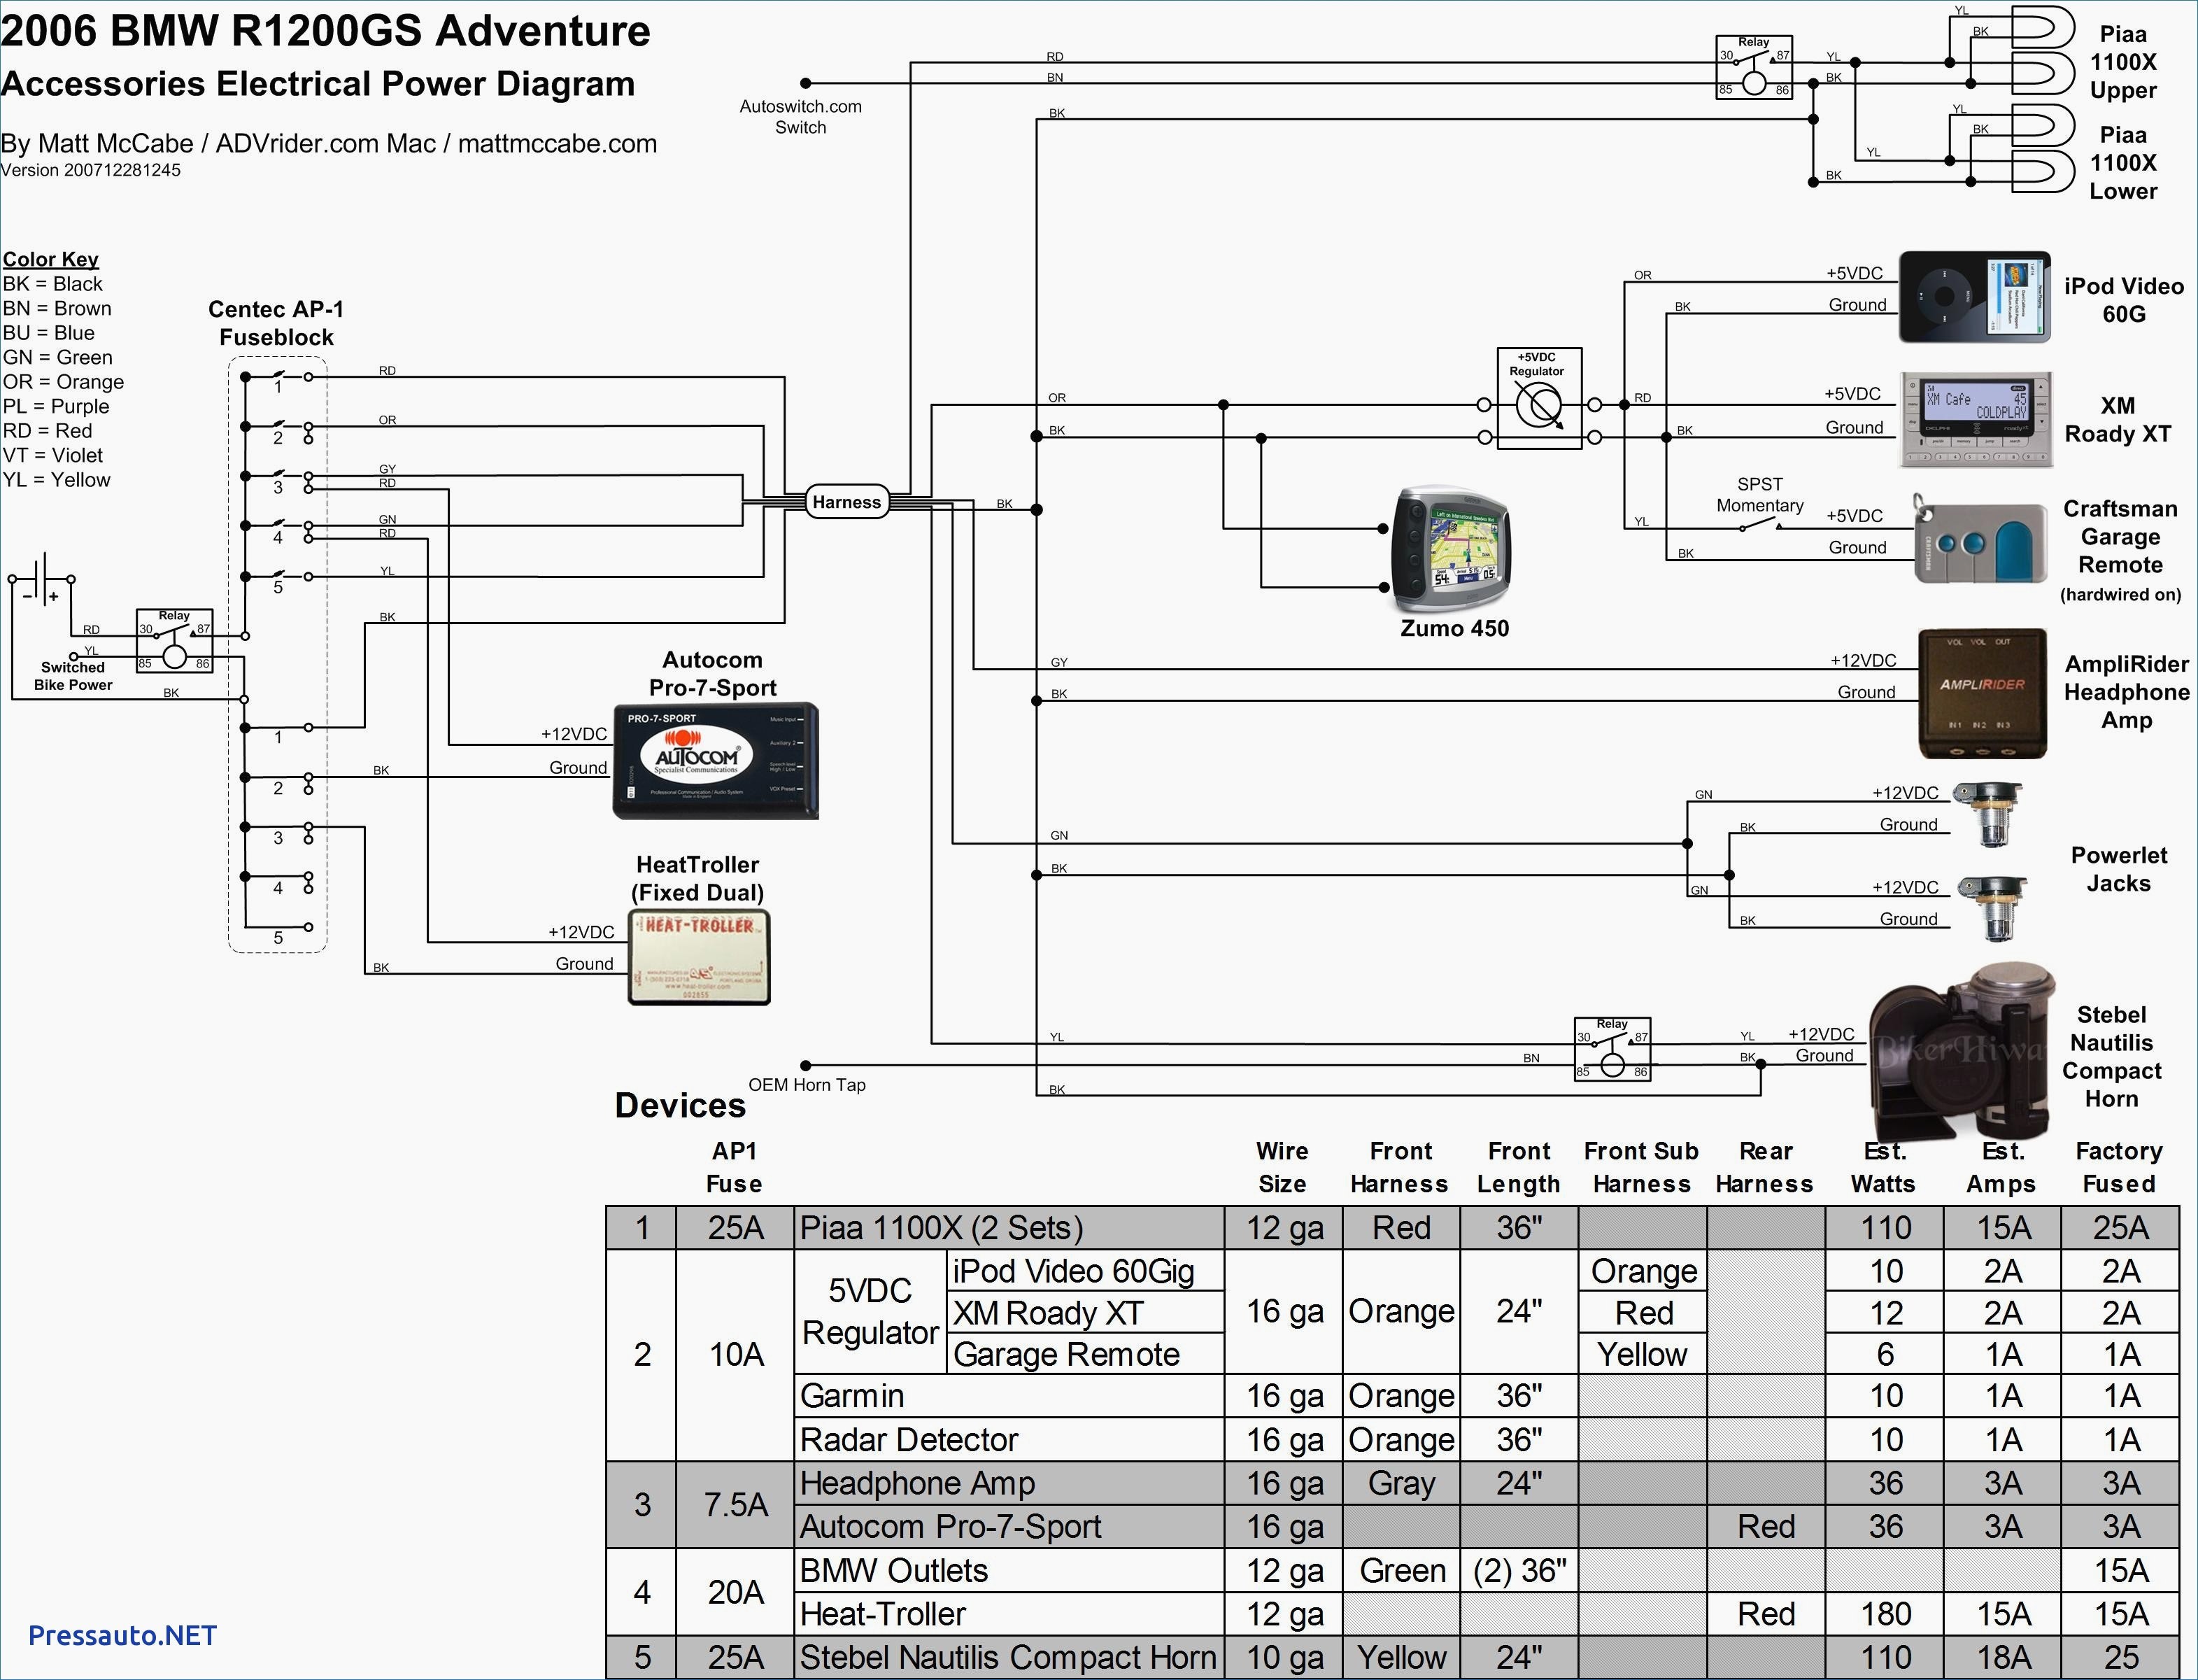Click the 'iPod Video 60Gig' table cell

click(x=1086, y=1271)
